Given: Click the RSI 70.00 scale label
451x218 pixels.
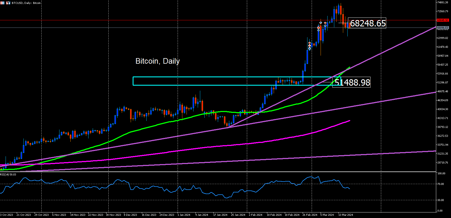Looking at the screenshot, I should (x=441, y=184).
